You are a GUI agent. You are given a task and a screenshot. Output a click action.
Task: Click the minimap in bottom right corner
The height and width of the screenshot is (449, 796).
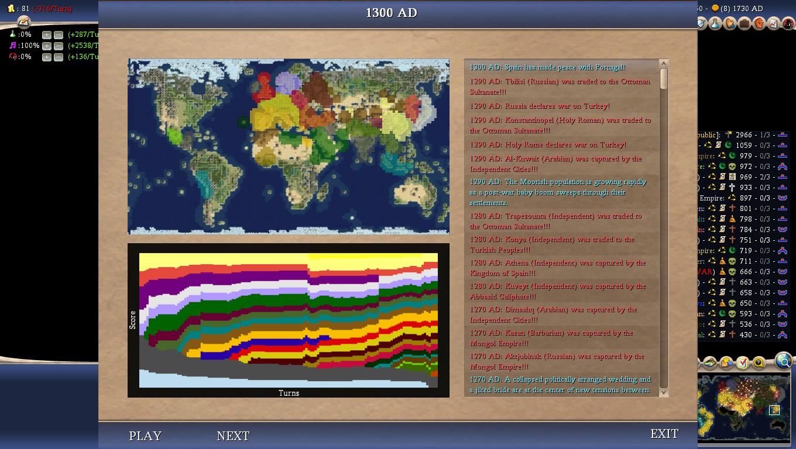[743, 407]
